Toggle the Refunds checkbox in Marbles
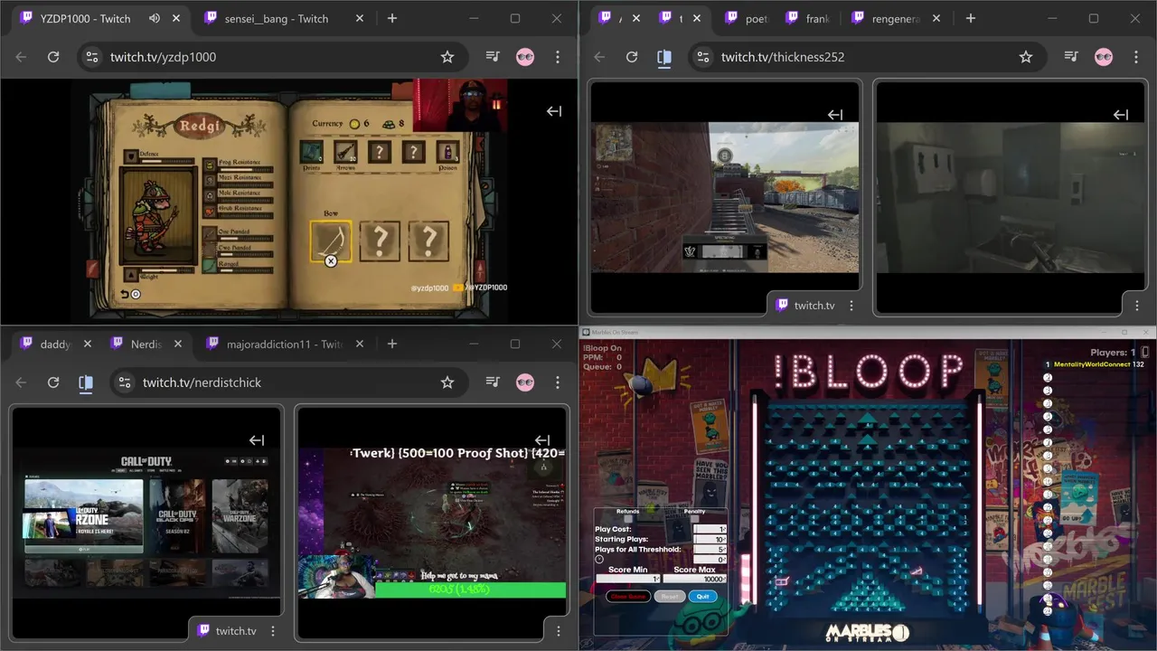 628,519
